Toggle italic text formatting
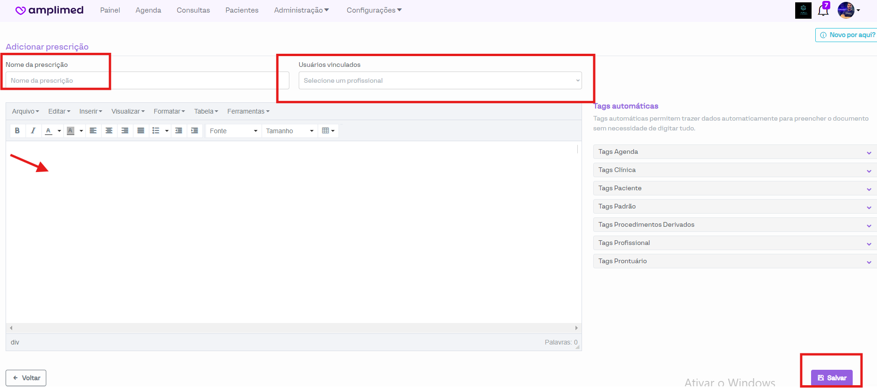Image resolution: width=877 pixels, height=388 pixels. (33, 131)
